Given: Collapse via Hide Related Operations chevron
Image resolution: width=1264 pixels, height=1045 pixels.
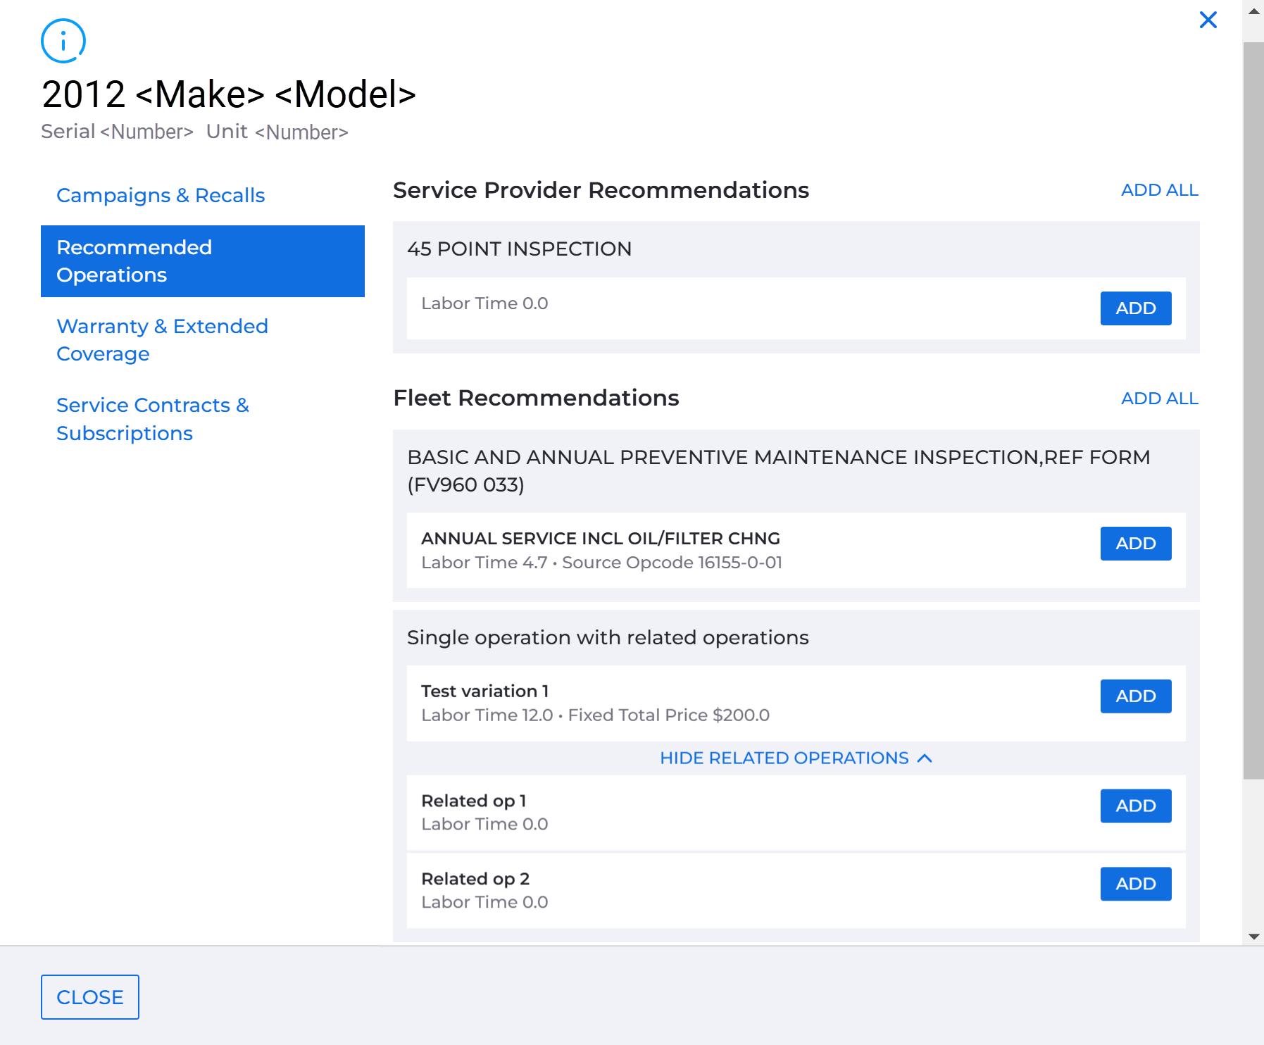Looking at the screenshot, I should click(x=925, y=758).
